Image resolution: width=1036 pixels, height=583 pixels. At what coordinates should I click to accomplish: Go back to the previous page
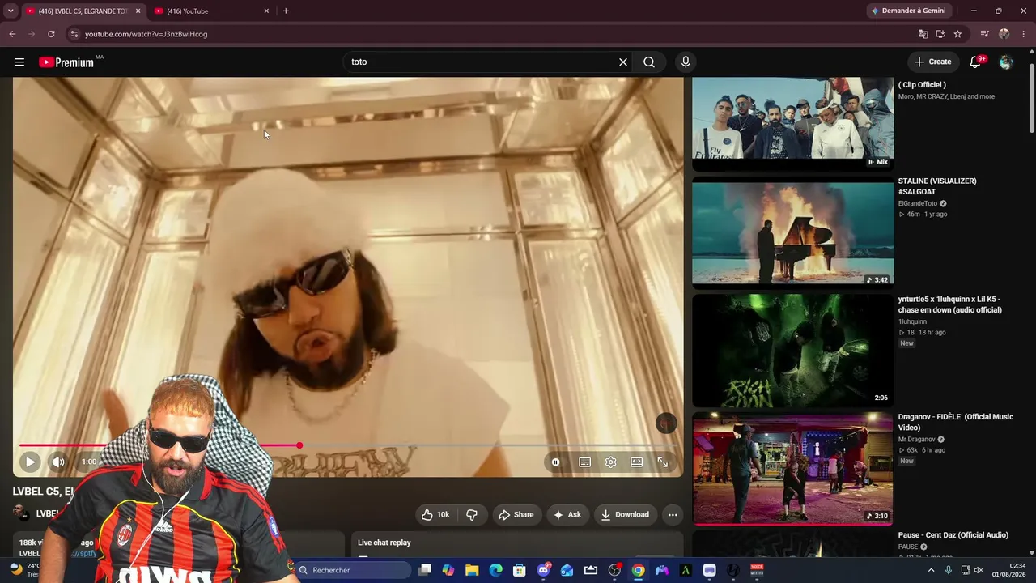pyautogui.click(x=12, y=34)
